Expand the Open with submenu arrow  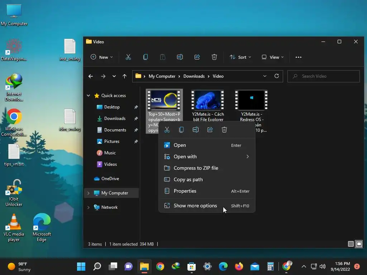coord(247,156)
